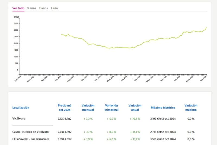
Task: Click the 'Ene 2018' x-axis label
Action: [137, 79]
